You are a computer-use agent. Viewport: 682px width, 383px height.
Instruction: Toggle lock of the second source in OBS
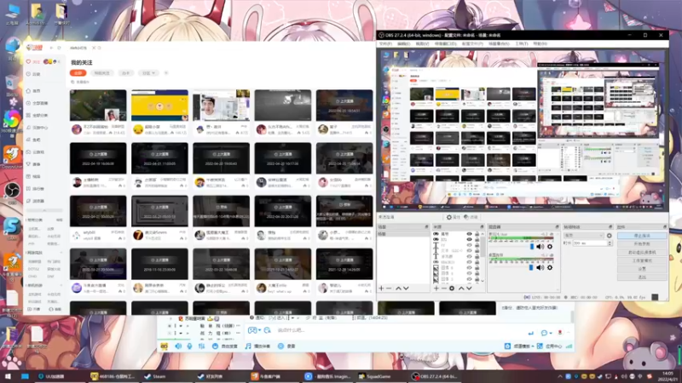(477, 239)
